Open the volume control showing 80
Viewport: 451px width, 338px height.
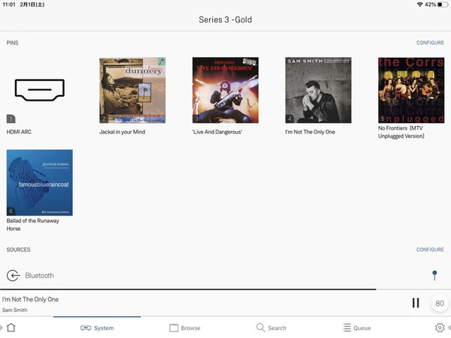[x=440, y=303]
